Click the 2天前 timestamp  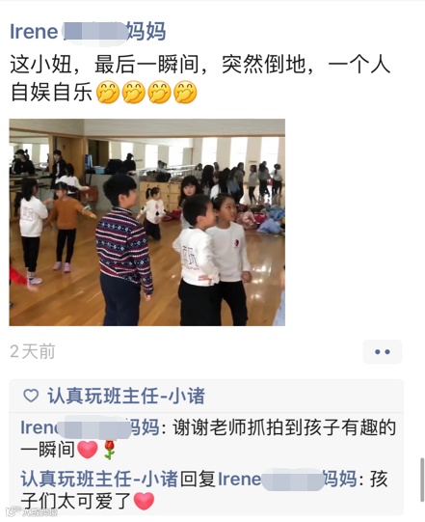point(32,351)
